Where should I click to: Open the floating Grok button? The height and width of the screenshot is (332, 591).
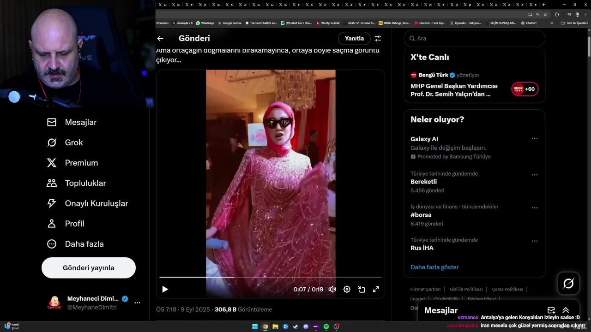[568, 284]
